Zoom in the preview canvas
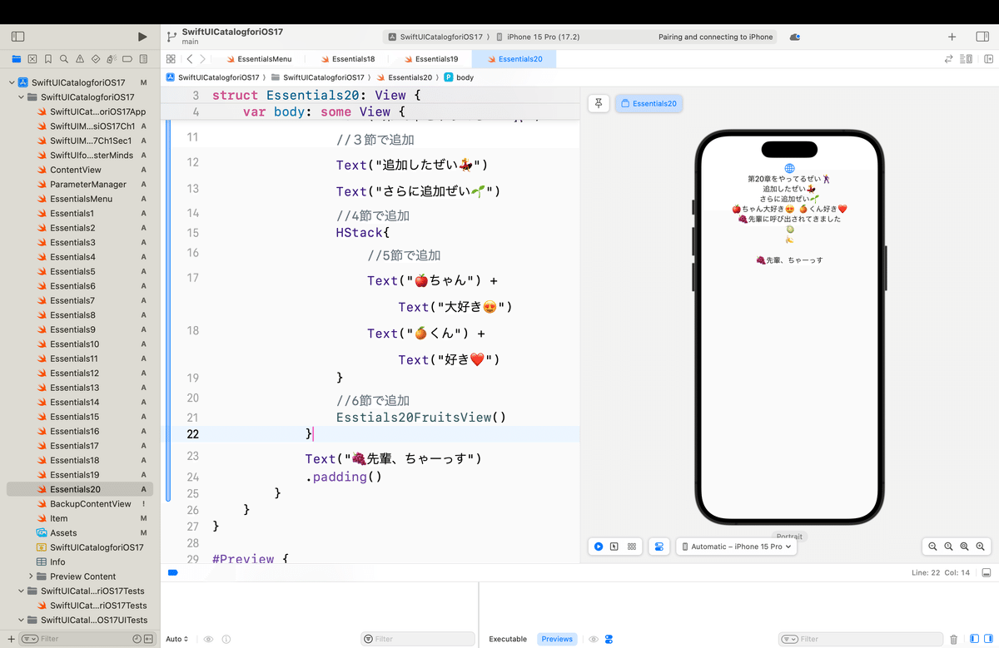Screen dimensions: 999x648 pyautogui.click(x=980, y=547)
